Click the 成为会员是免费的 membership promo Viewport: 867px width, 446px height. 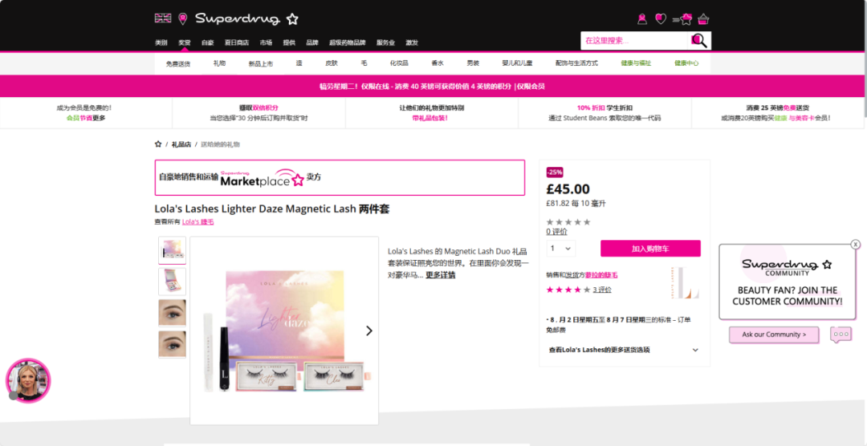[x=86, y=113]
